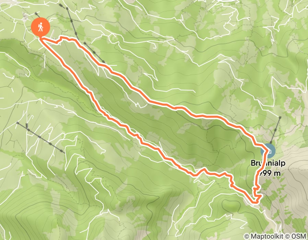The image size is (308, 240).
Task: Select the cable lift line above Brunnialp hut
Action: click(275, 130)
